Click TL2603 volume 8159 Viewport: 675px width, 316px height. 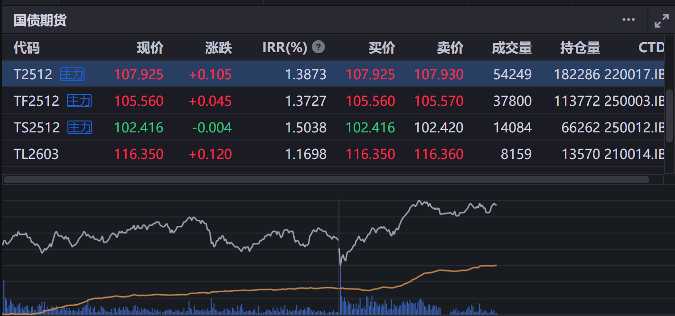(516, 154)
